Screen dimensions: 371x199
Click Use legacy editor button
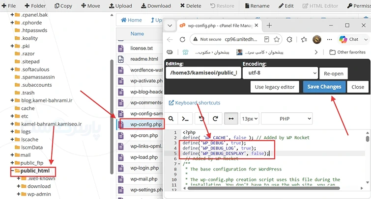pyautogui.click(x=275, y=87)
